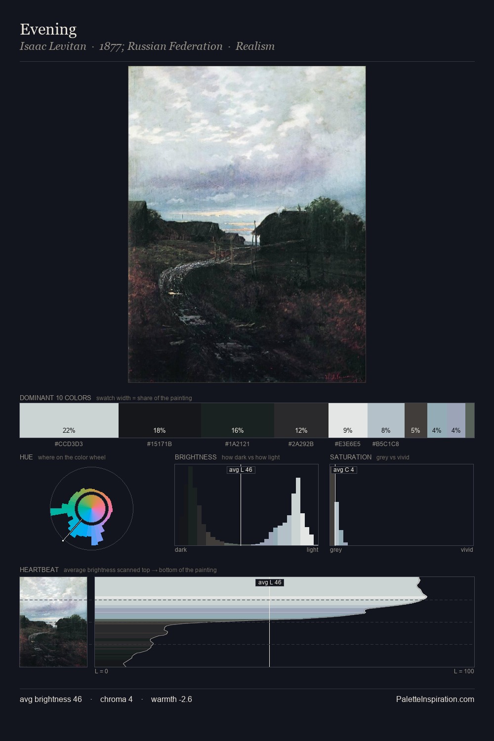Click the 'HUE' section heading
Viewport: 494px width, 741px height.
[x=26, y=457]
